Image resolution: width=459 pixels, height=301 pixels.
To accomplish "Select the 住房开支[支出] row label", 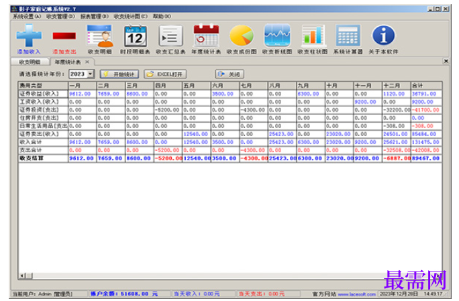I will (x=43, y=118).
